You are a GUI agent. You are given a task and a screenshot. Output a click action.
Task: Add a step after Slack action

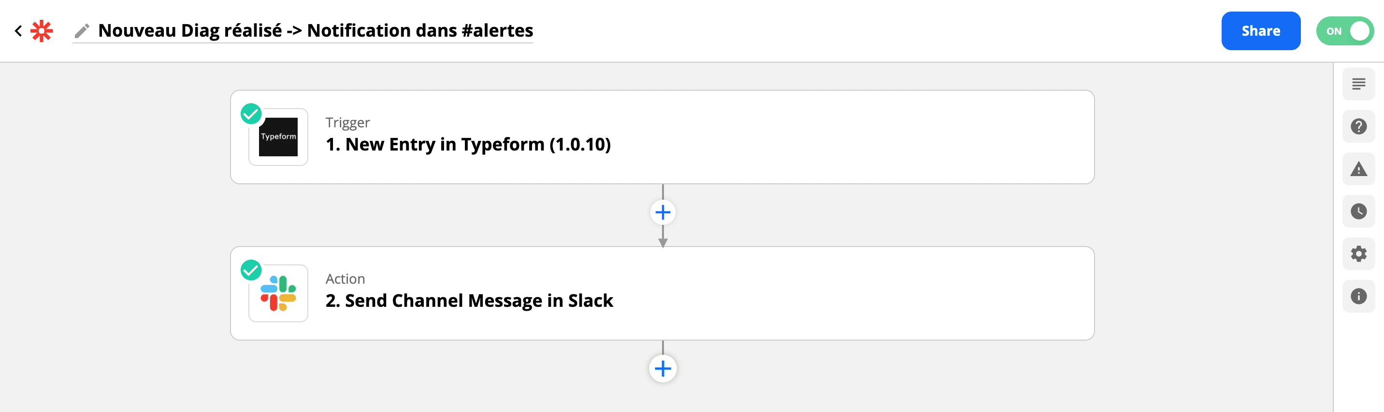(x=663, y=369)
